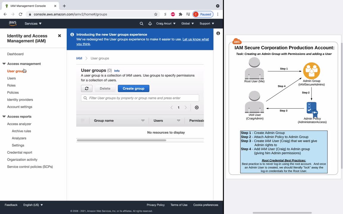Click info icon in blue banner
This screenshot has width=343, height=214.
pos(72,34)
